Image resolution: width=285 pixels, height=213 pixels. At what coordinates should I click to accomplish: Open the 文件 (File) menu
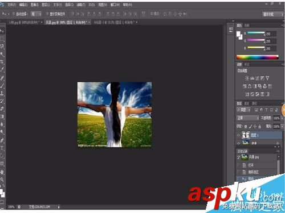12,5
